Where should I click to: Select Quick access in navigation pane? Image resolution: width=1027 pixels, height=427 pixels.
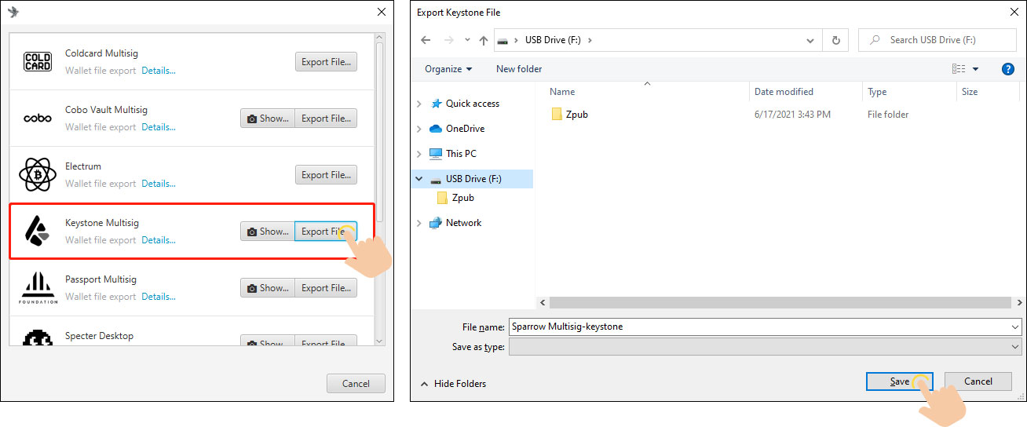click(x=472, y=104)
